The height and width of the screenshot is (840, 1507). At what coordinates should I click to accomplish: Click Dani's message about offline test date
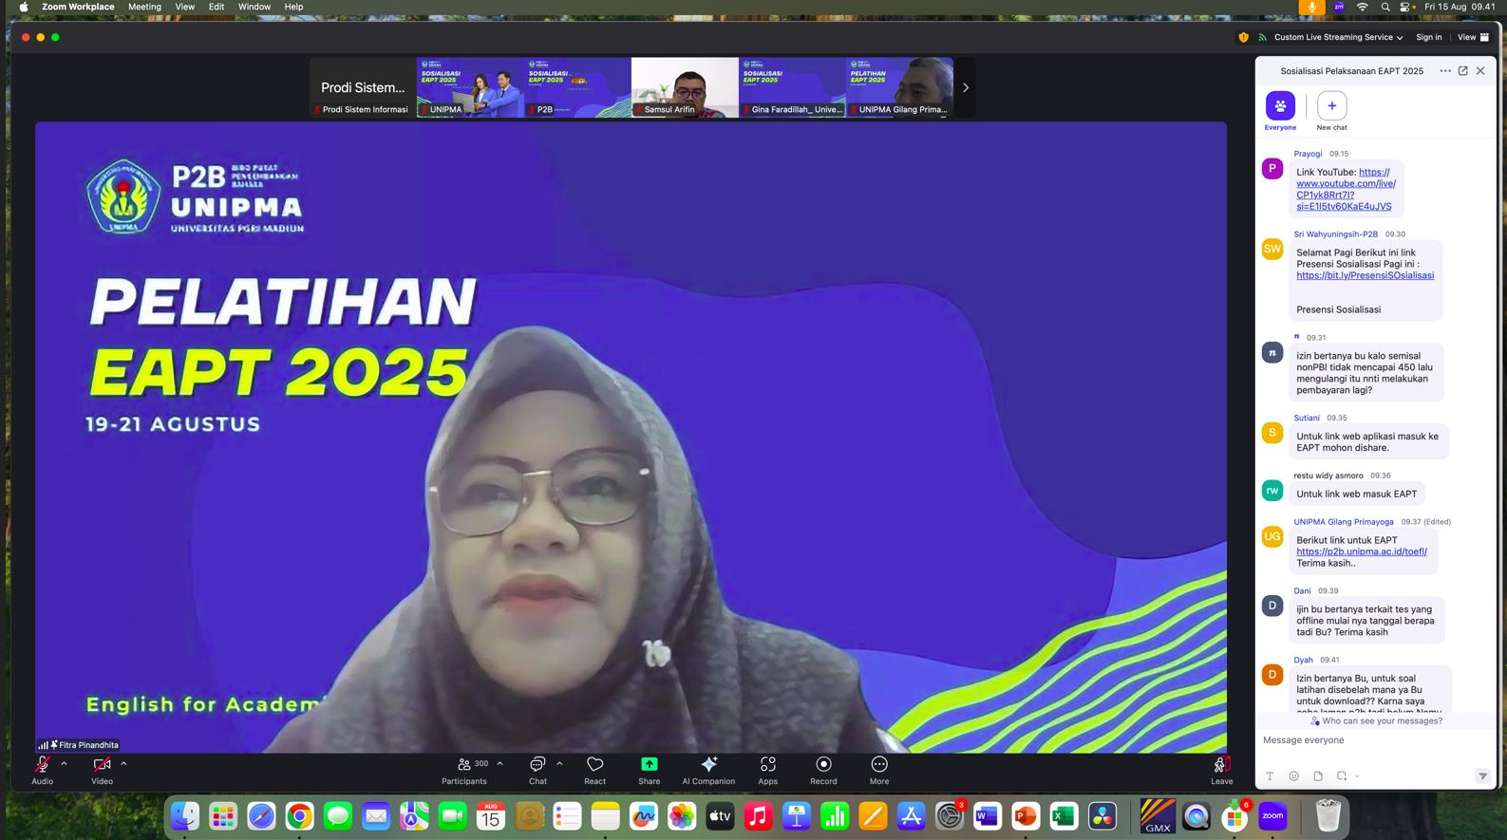1366,621
